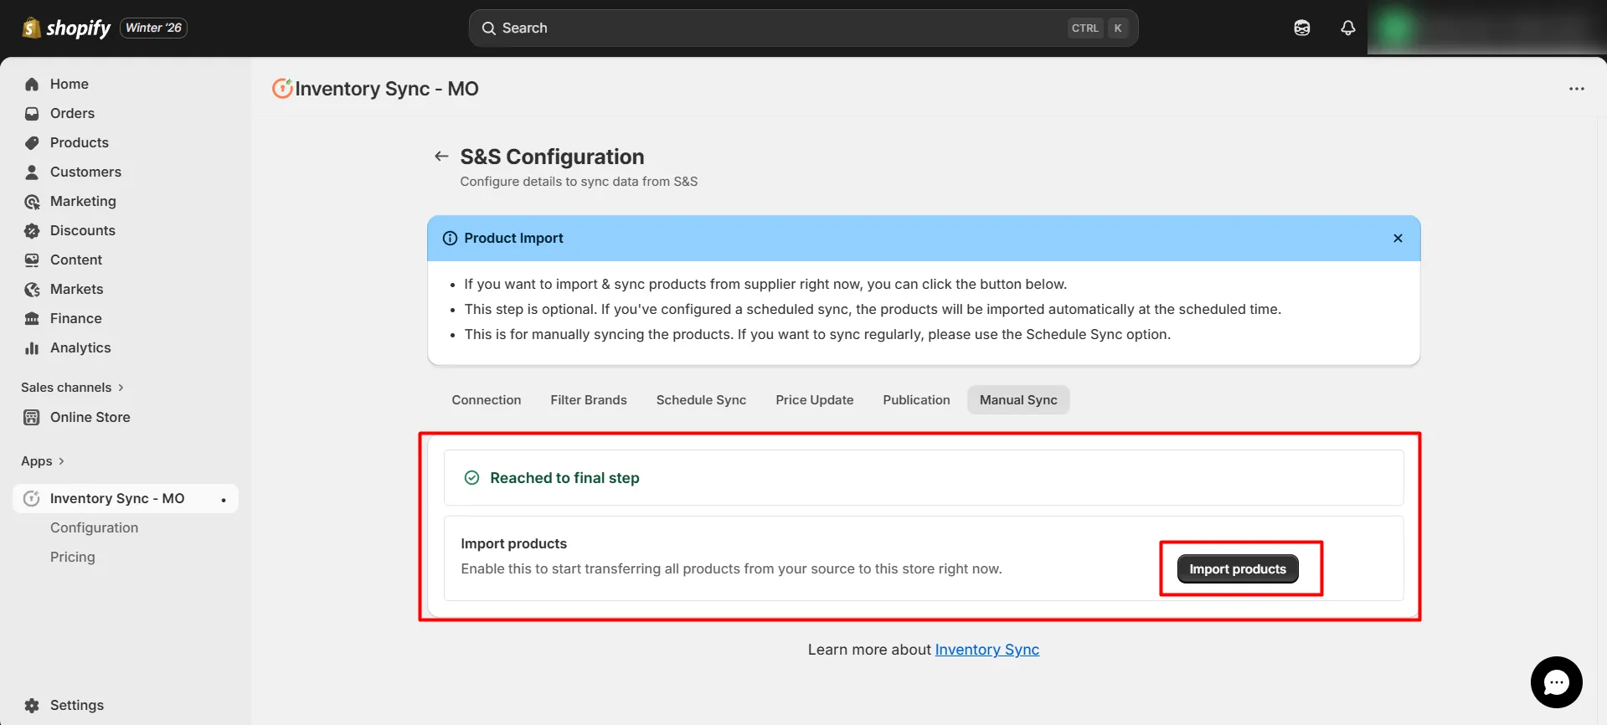Click the green check icon at final step
Image resolution: width=1607 pixels, height=725 pixels.
471,478
